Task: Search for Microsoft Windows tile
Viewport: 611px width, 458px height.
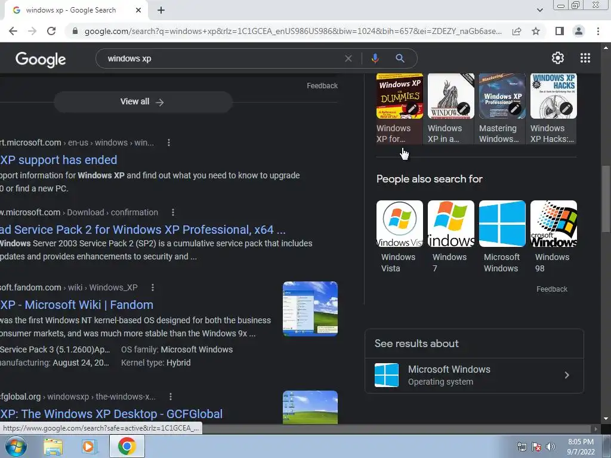Action: pos(502,237)
